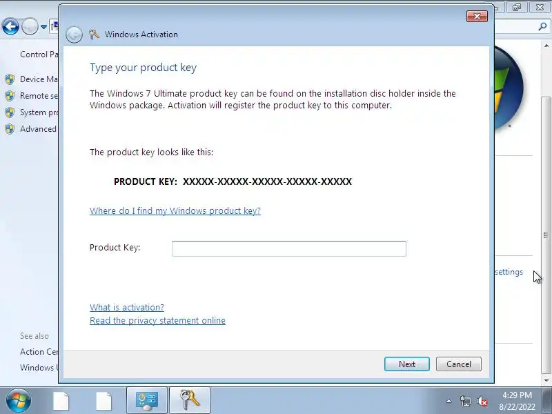Click the Windows Activation keys icon in title

click(x=94, y=34)
